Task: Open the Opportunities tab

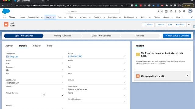Action: point(34,17)
